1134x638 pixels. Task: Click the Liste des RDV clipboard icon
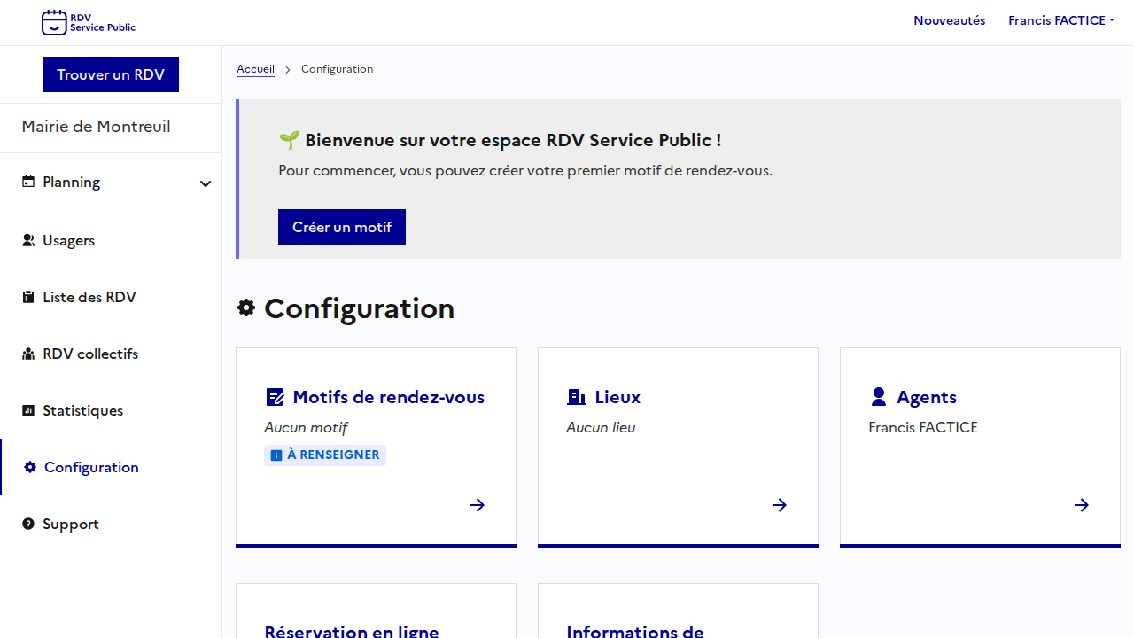tap(28, 297)
